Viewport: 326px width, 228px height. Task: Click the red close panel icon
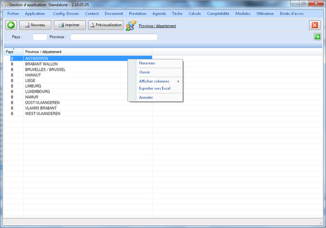315,25
